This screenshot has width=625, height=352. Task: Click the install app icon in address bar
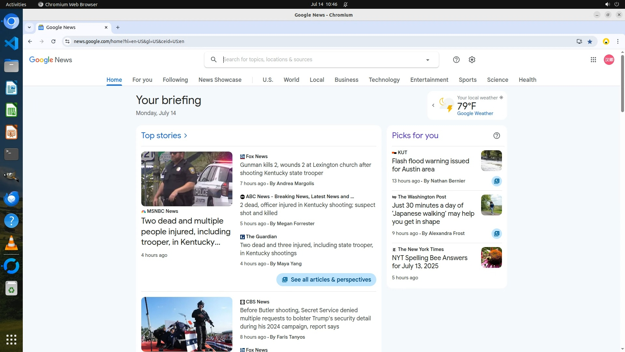pyautogui.click(x=579, y=41)
